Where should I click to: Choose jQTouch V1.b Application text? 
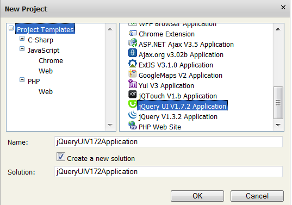click(178, 96)
